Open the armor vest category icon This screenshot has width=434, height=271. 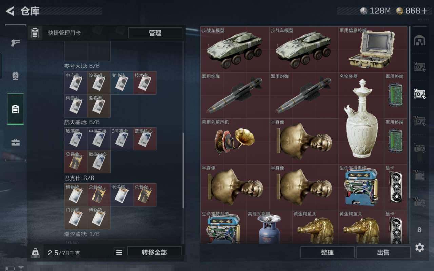pyautogui.click(x=15, y=76)
